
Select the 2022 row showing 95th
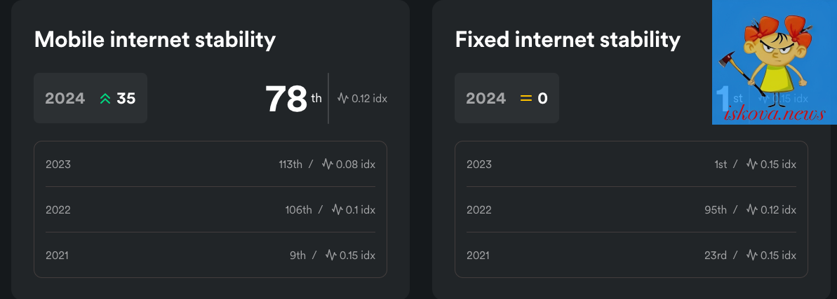[631, 209]
